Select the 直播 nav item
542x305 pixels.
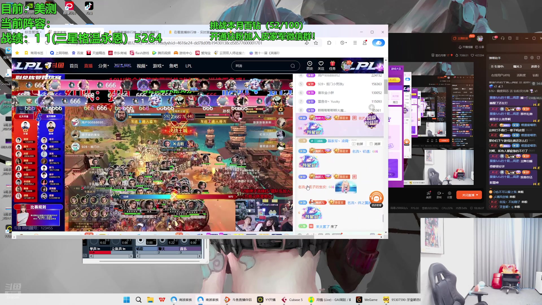coord(88,66)
